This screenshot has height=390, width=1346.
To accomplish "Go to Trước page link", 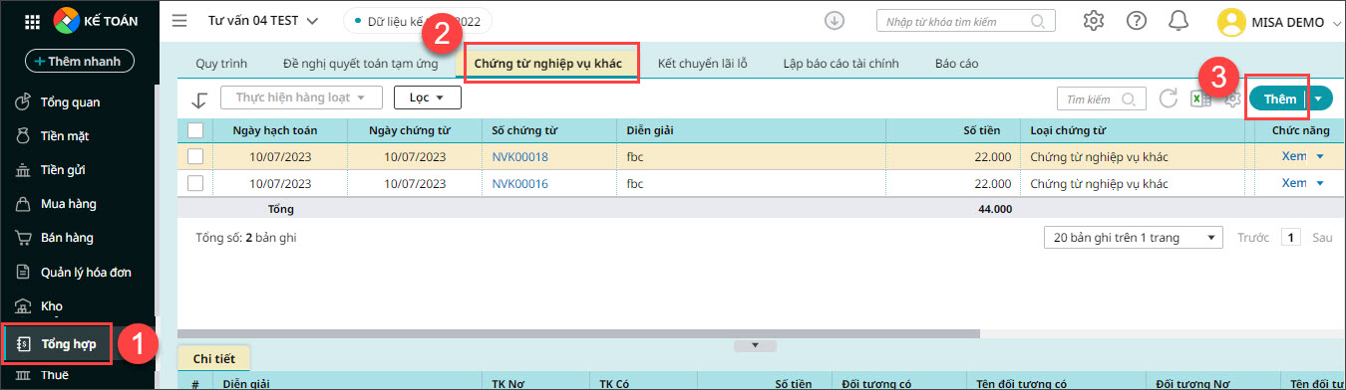I will coord(1253,238).
